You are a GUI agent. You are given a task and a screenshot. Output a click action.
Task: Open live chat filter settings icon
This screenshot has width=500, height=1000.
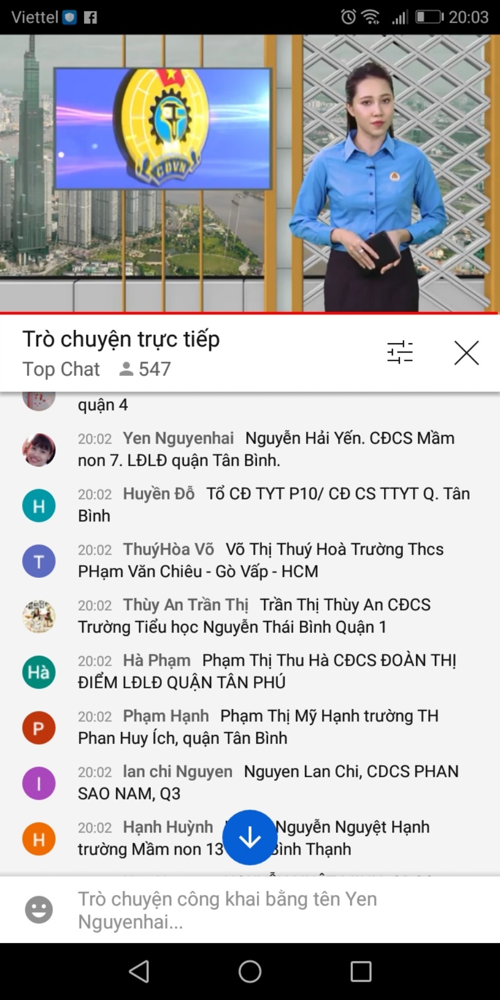(400, 352)
